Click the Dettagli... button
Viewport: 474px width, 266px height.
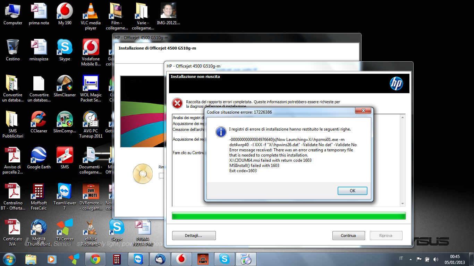click(194, 236)
